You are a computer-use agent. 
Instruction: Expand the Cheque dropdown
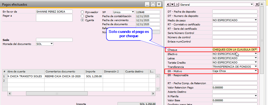(235, 49)
